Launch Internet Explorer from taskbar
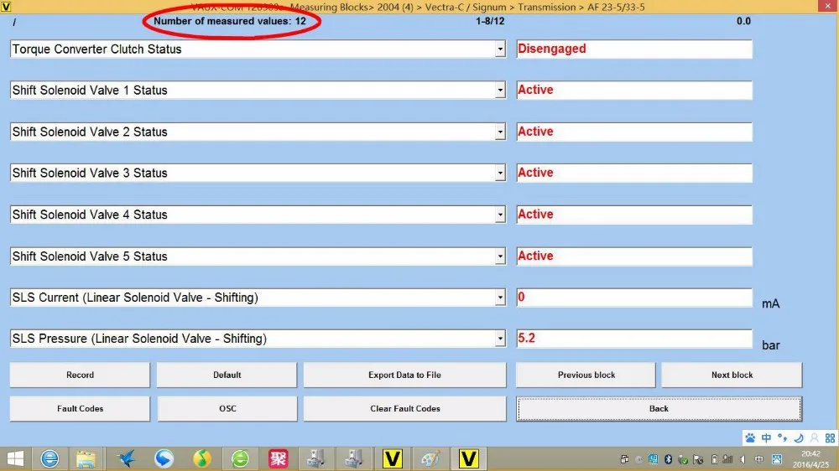The height and width of the screenshot is (471, 839). coord(50,458)
